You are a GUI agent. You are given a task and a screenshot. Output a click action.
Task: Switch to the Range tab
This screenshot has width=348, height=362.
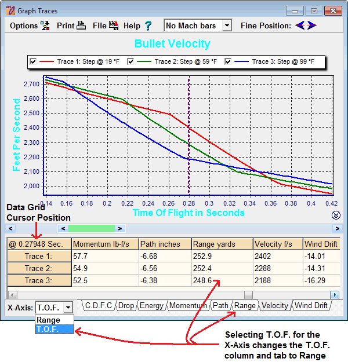pos(245,306)
